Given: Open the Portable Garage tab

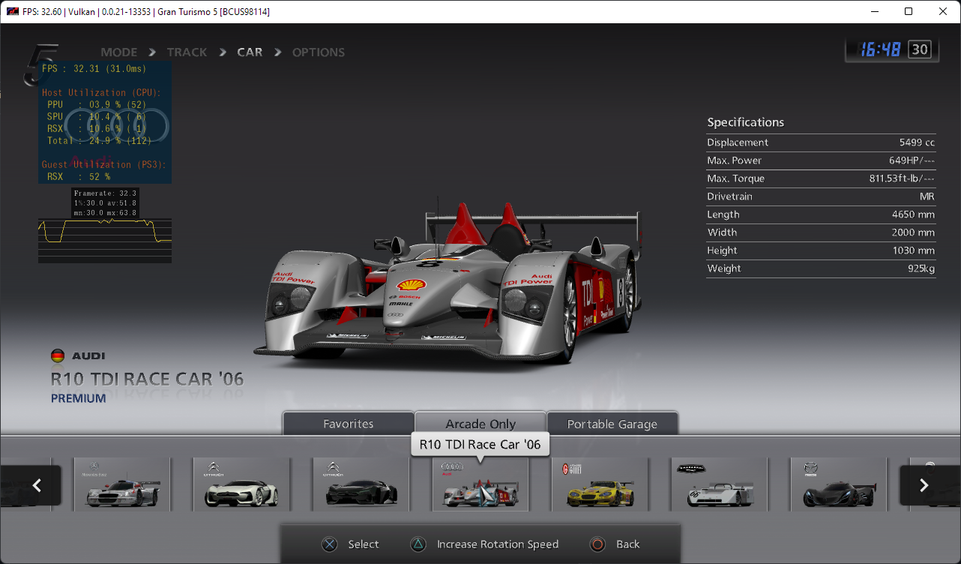Looking at the screenshot, I should click(x=612, y=424).
